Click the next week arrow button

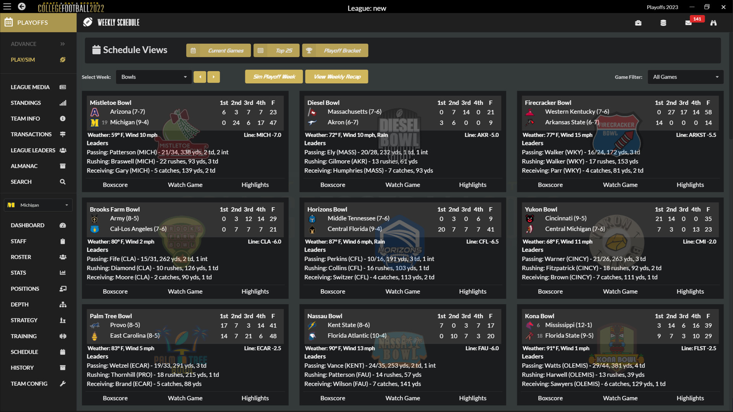[213, 77]
